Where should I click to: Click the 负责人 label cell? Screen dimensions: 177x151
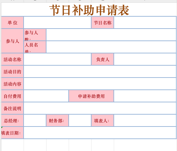point(103,59)
